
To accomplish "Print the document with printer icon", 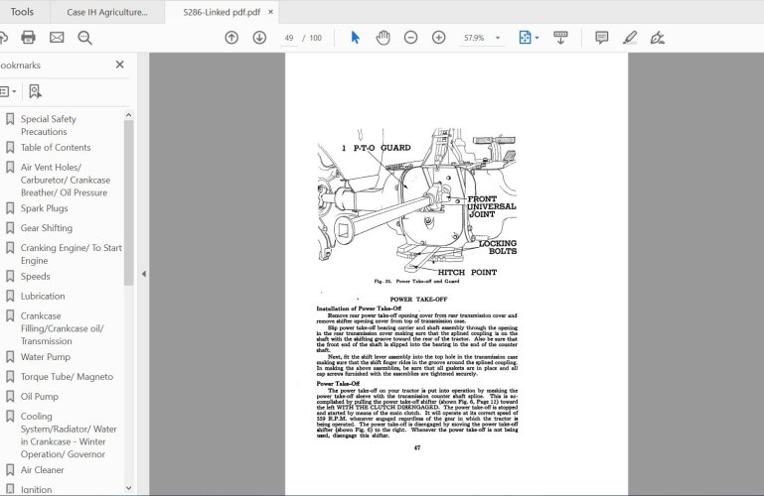I will click(28, 38).
